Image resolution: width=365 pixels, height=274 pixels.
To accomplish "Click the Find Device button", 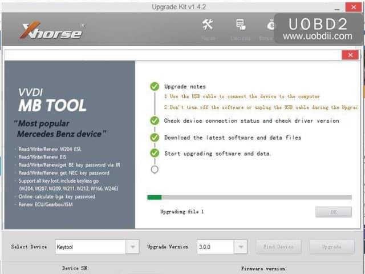I will click(278, 247).
